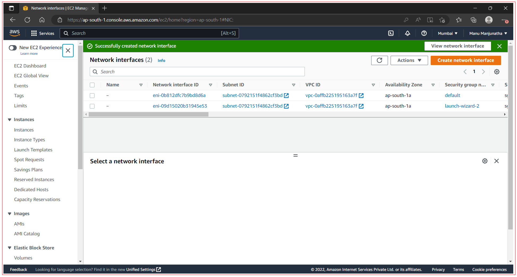Sort by VPC ID column arrow
This screenshot has height=277, width=517.
(373, 85)
